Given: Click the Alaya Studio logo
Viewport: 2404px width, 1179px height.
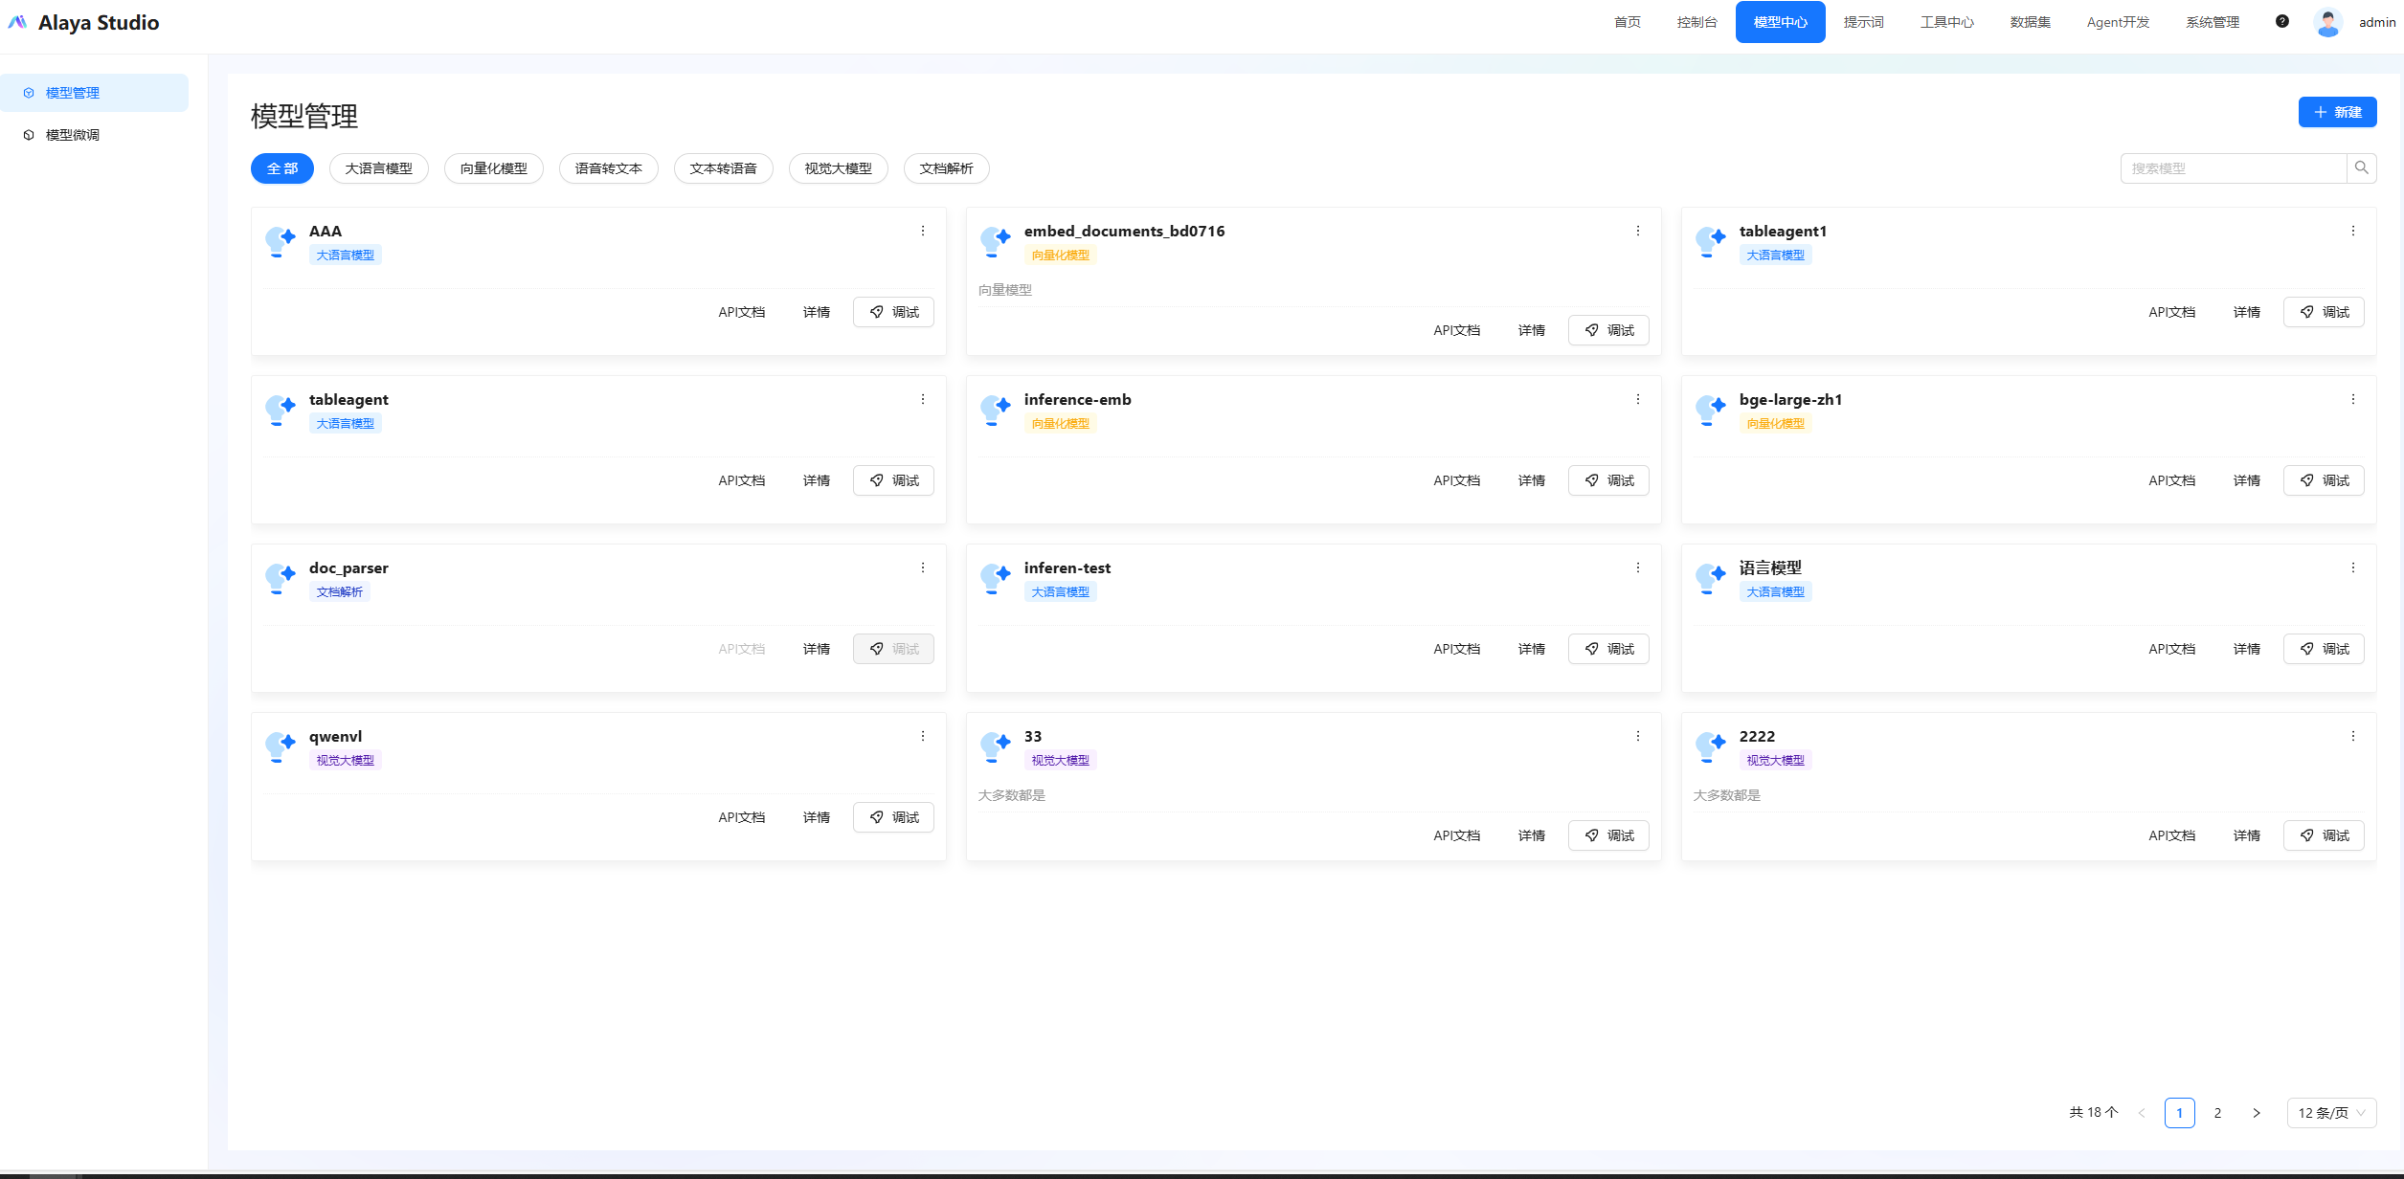Looking at the screenshot, I should tap(84, 22).
